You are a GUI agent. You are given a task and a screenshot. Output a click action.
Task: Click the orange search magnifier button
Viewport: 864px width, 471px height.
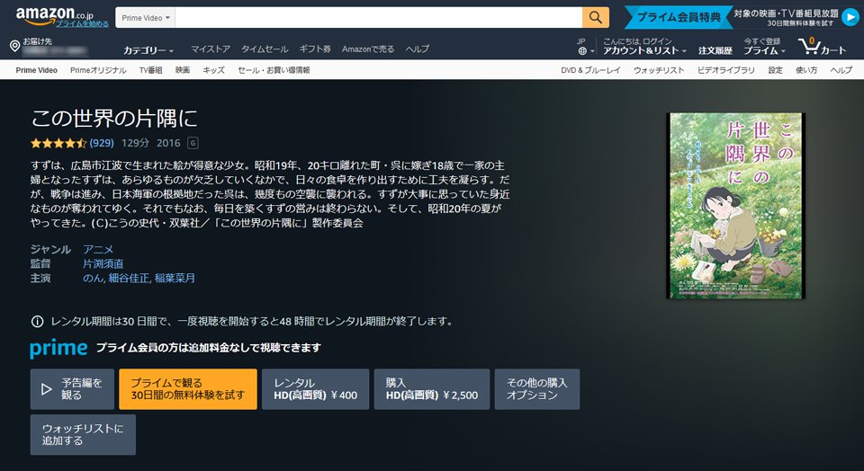click(595, 18)
